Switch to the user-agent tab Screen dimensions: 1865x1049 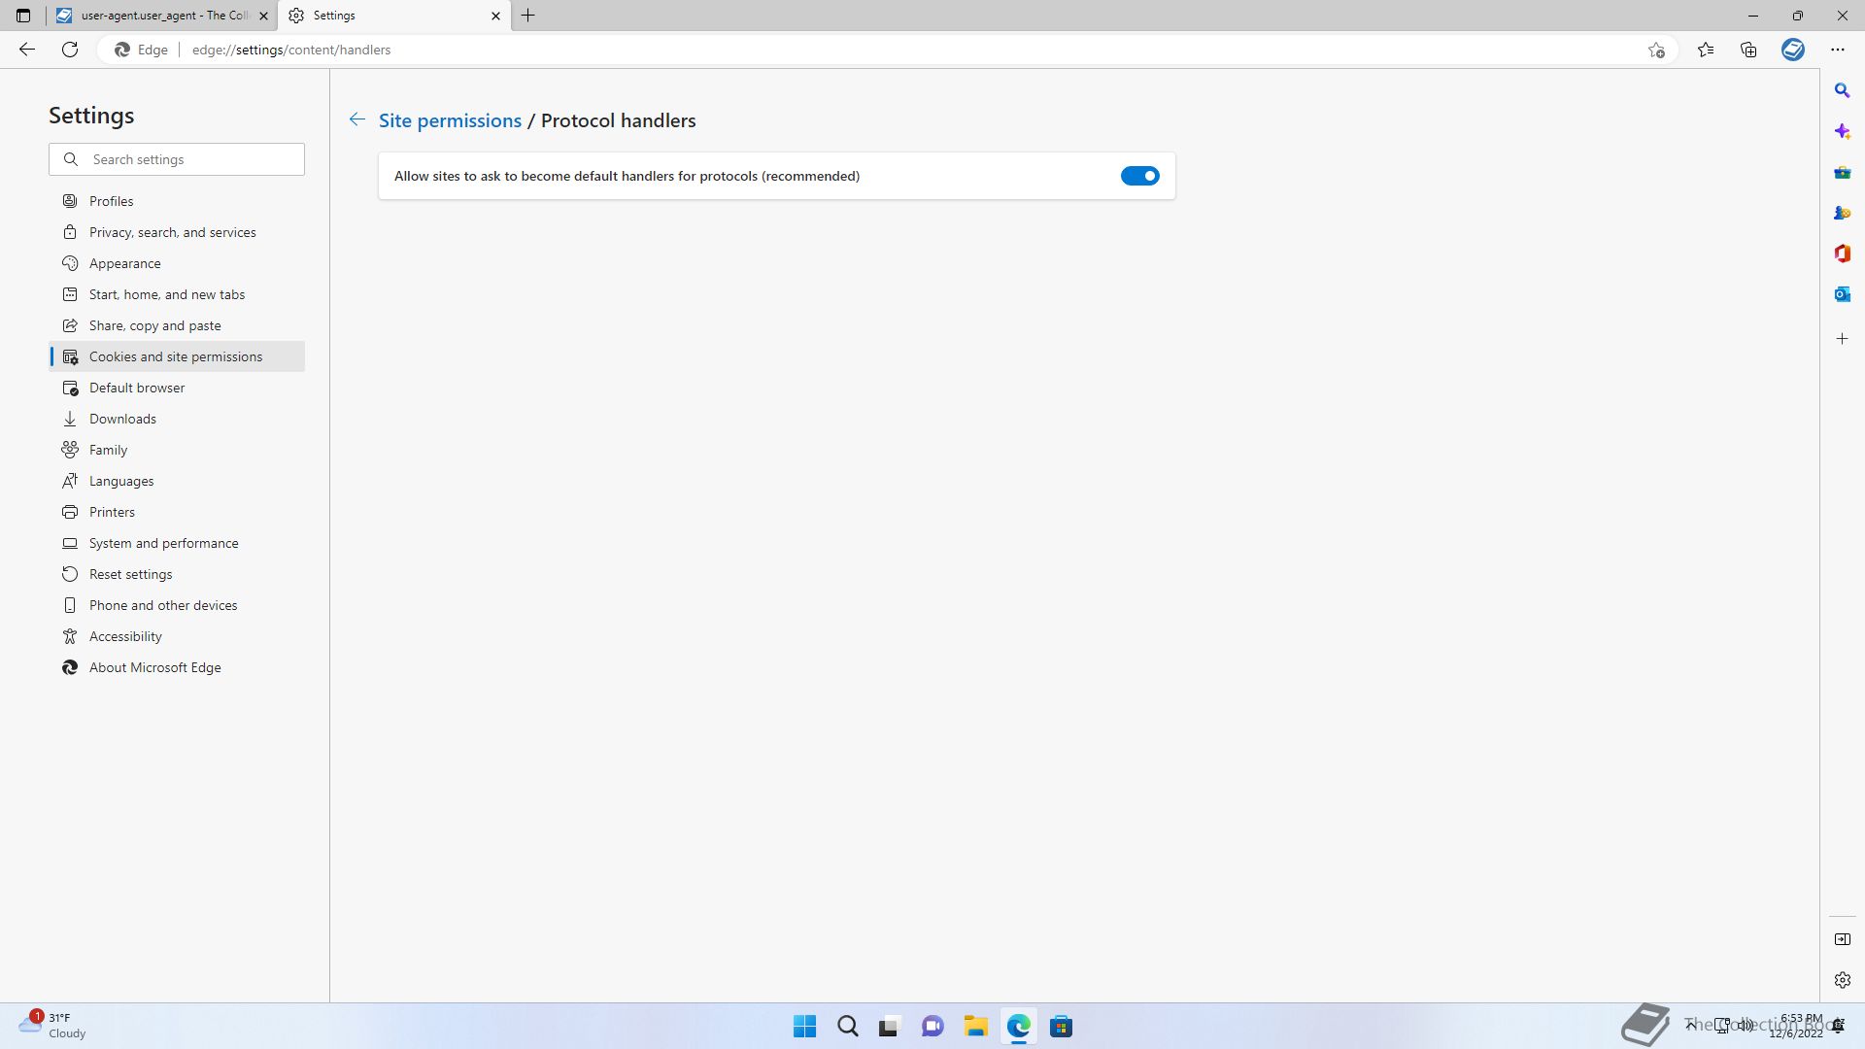(x=160, y=16)
